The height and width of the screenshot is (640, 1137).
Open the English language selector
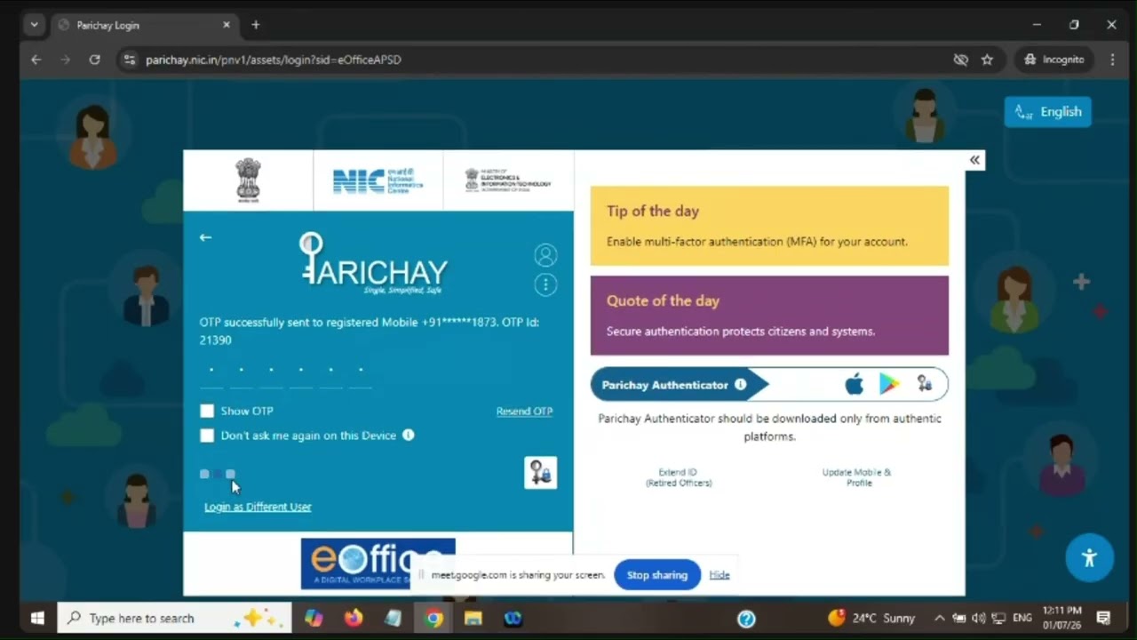1048,112
